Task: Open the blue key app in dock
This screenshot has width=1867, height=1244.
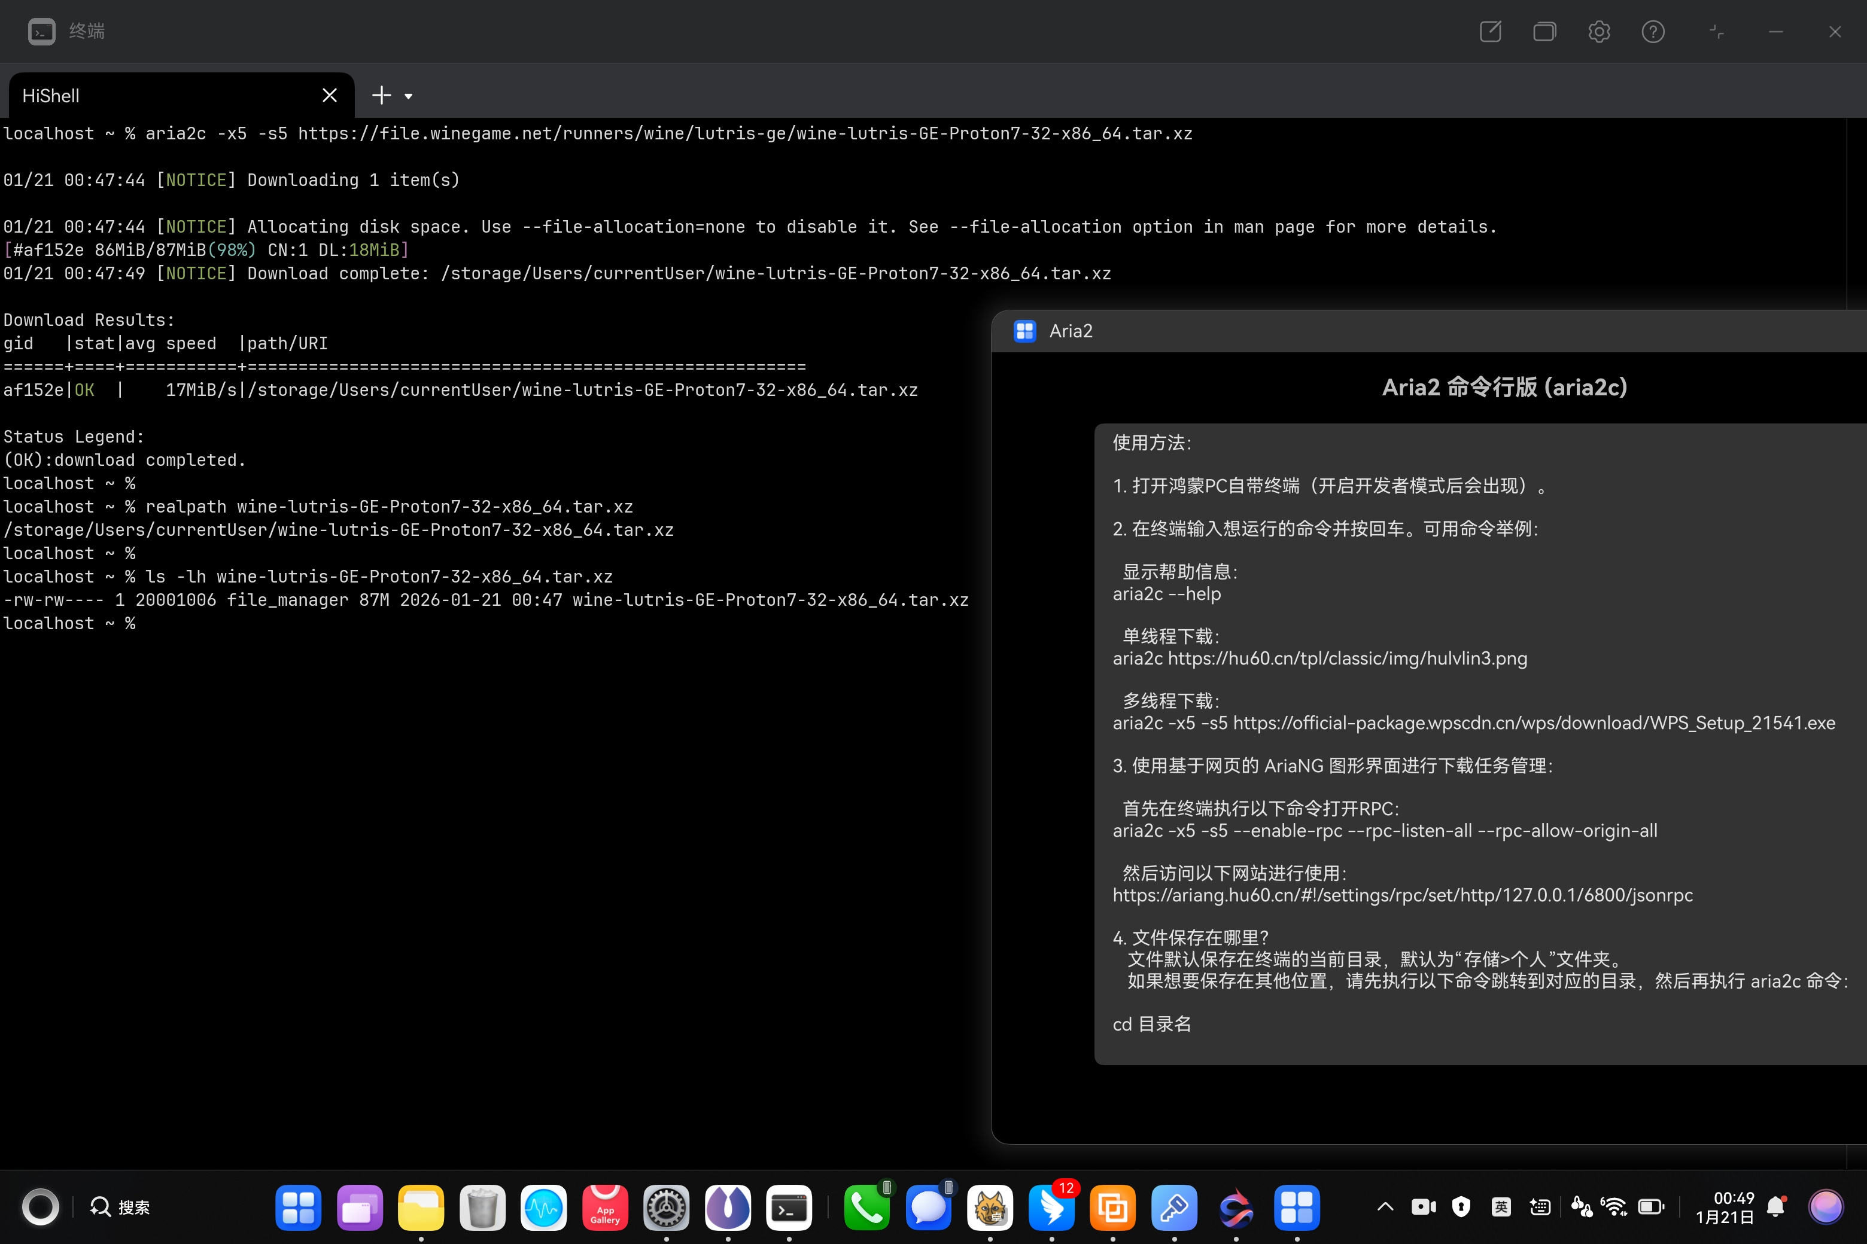Action: click(1174, 1208)
